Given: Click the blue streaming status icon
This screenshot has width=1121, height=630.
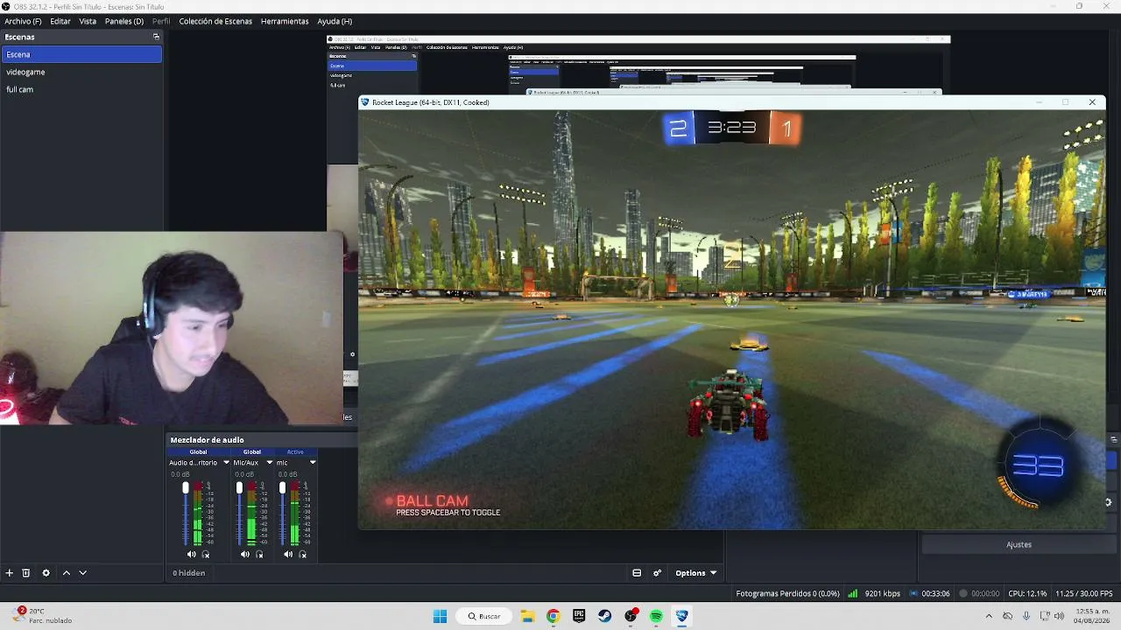Looking at the screenshot, I should pyautogui.click(x=914, y=593).
